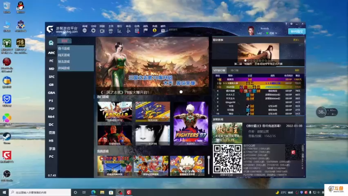Open Microsoft Edge in taskbar

tap(93, 193)
